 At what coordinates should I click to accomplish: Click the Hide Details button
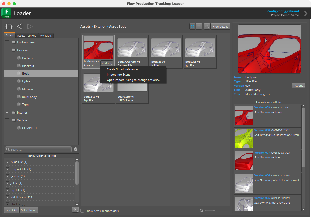click(220, 26)
